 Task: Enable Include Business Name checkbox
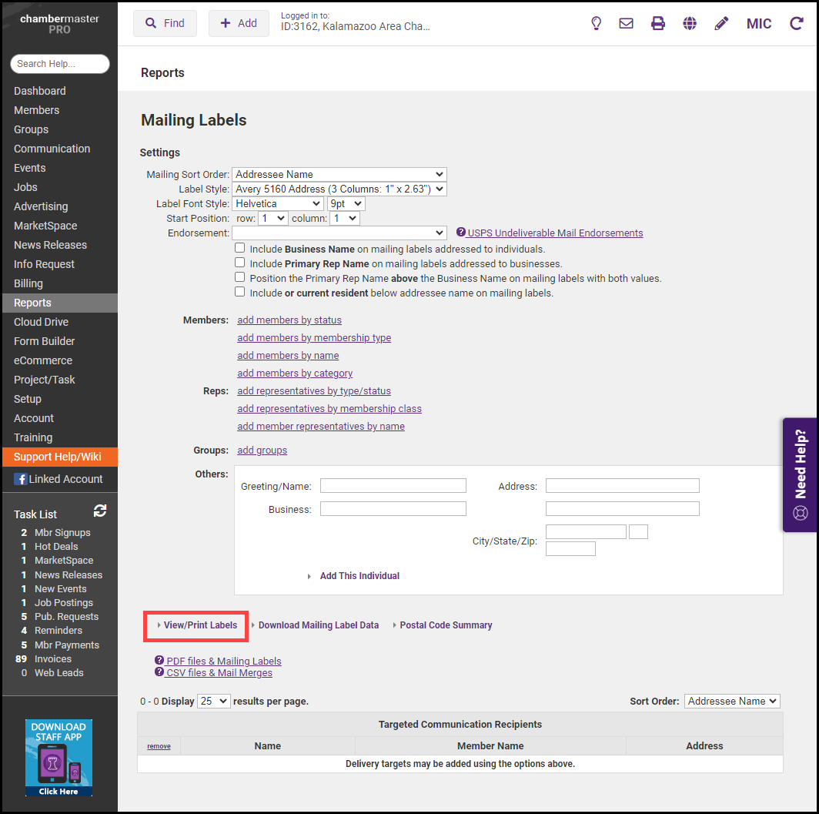240,249
